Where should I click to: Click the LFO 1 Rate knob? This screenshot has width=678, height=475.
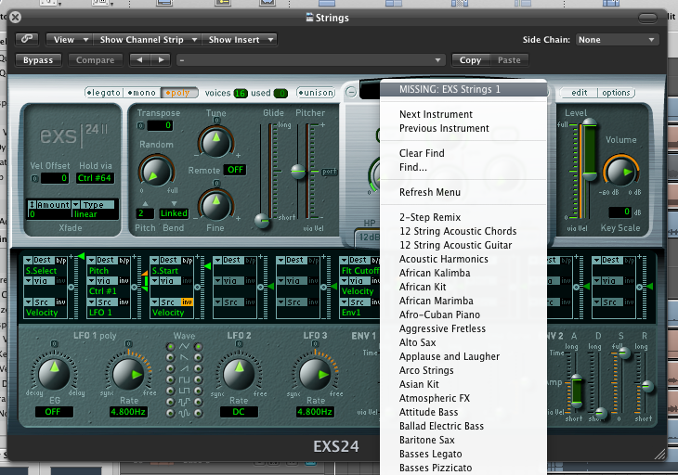click(x=128, y=374)
